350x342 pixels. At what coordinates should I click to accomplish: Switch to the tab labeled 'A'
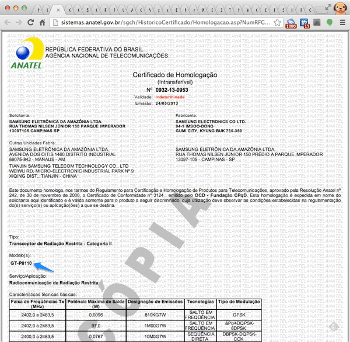pos(132,10)
